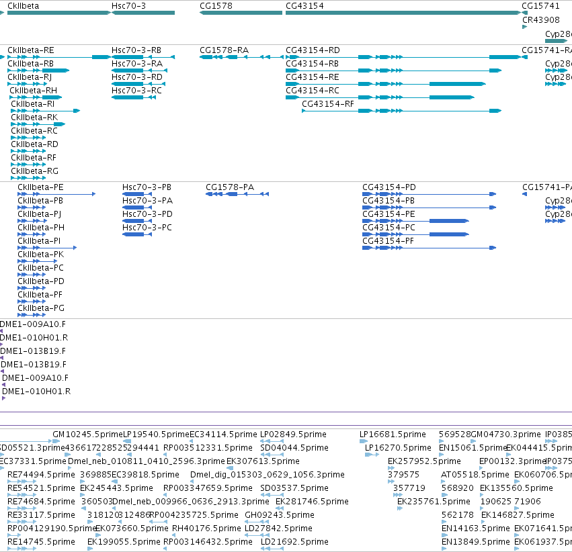
Task: Click protein label CG43154-PD
Action: 389,187
